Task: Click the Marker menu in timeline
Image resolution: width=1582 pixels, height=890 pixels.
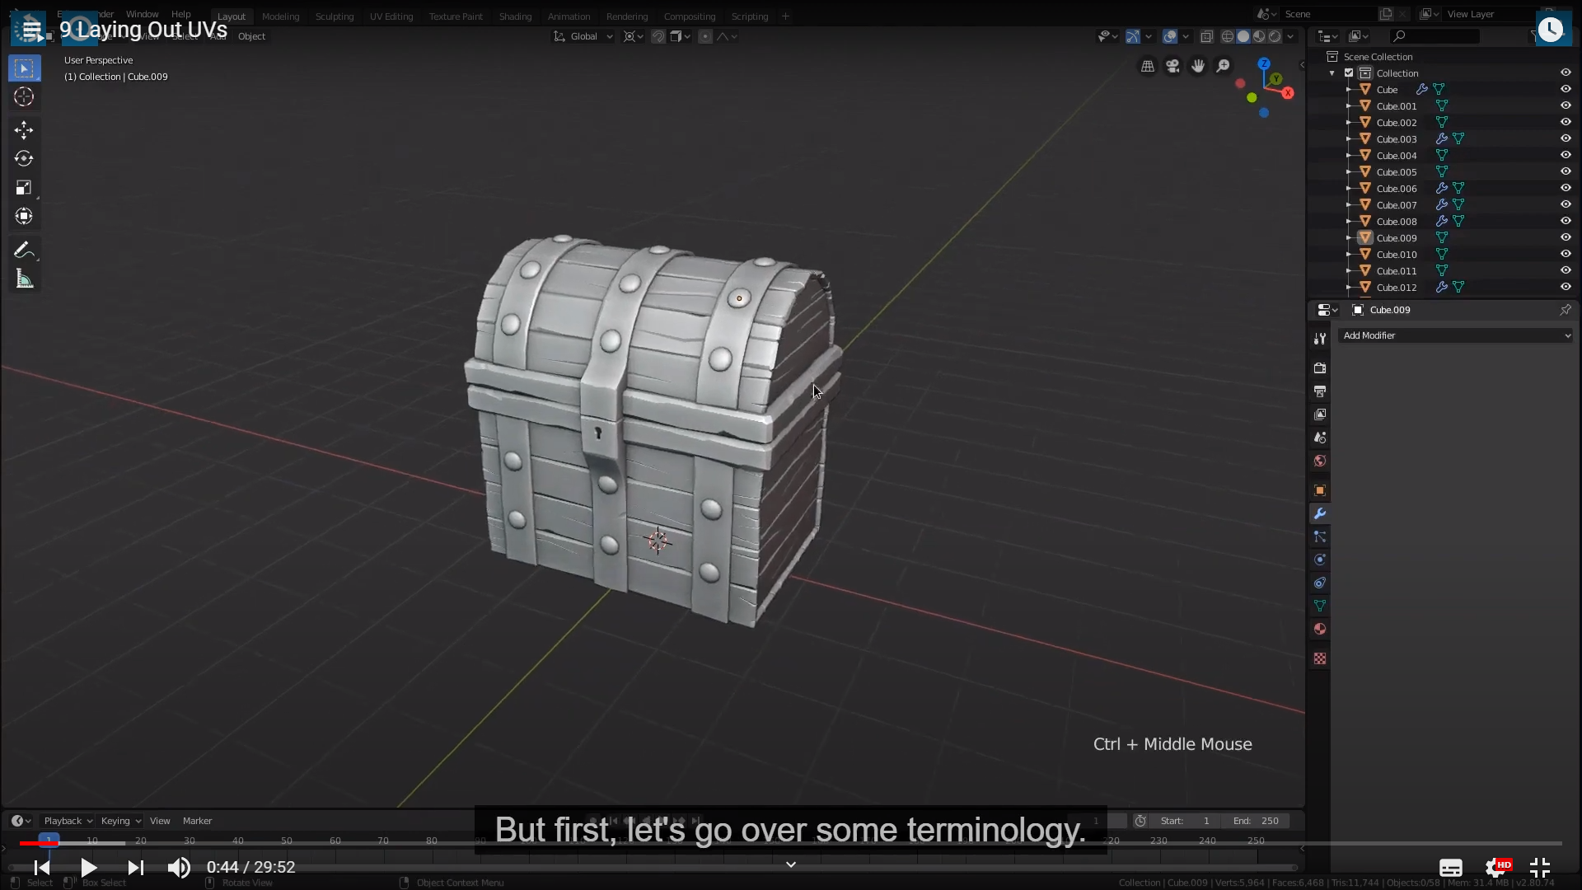Action: [x=197, y=821]
